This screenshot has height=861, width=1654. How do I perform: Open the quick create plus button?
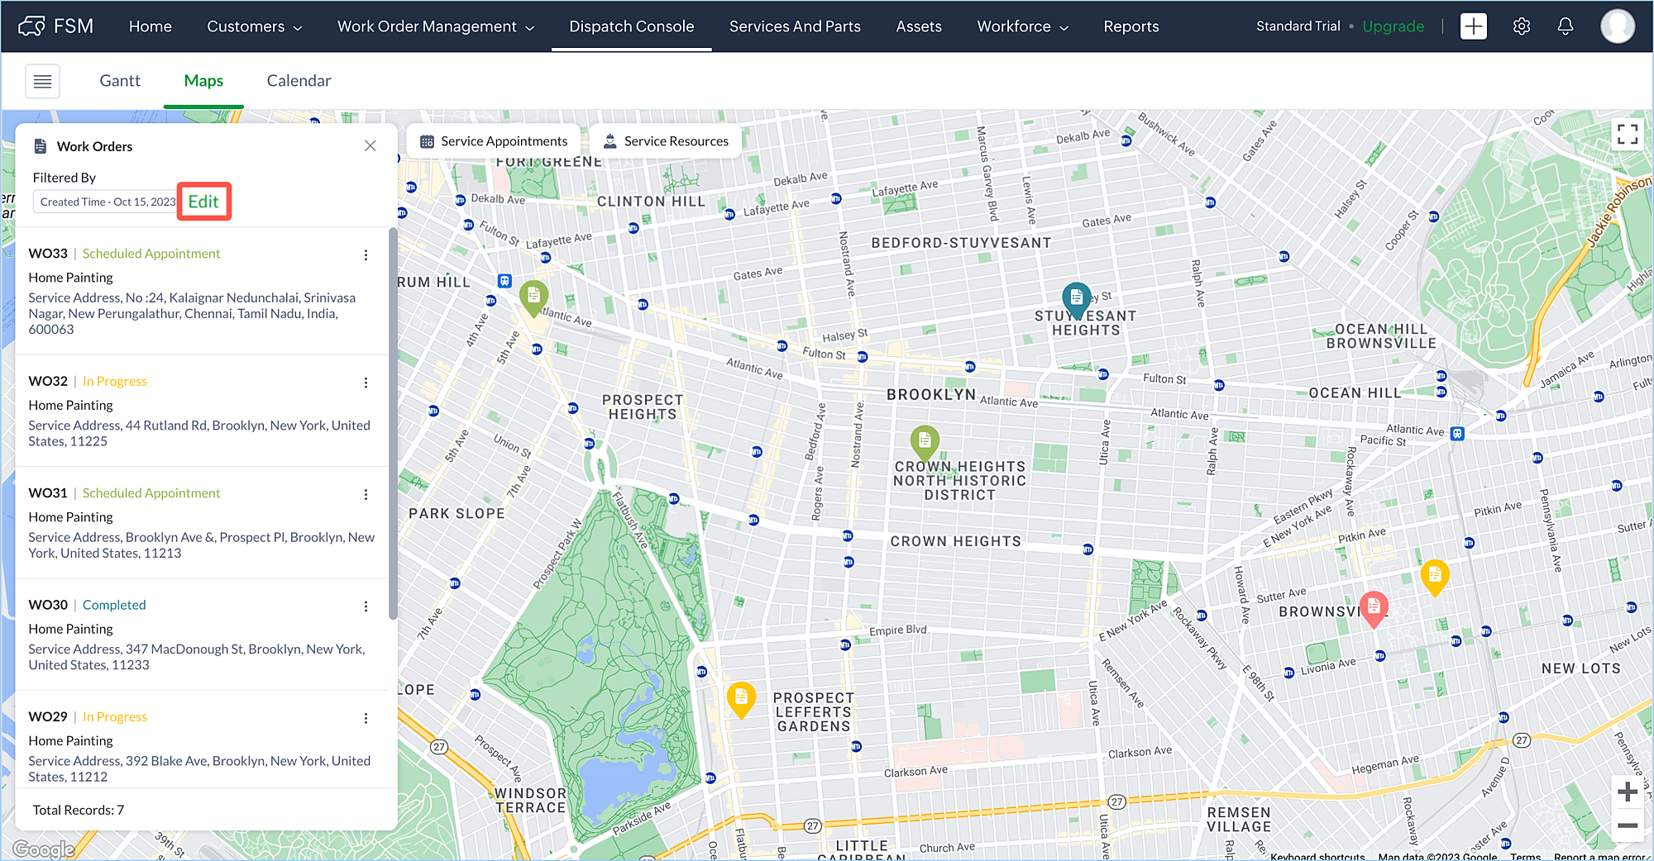(x=1473, y=26)
